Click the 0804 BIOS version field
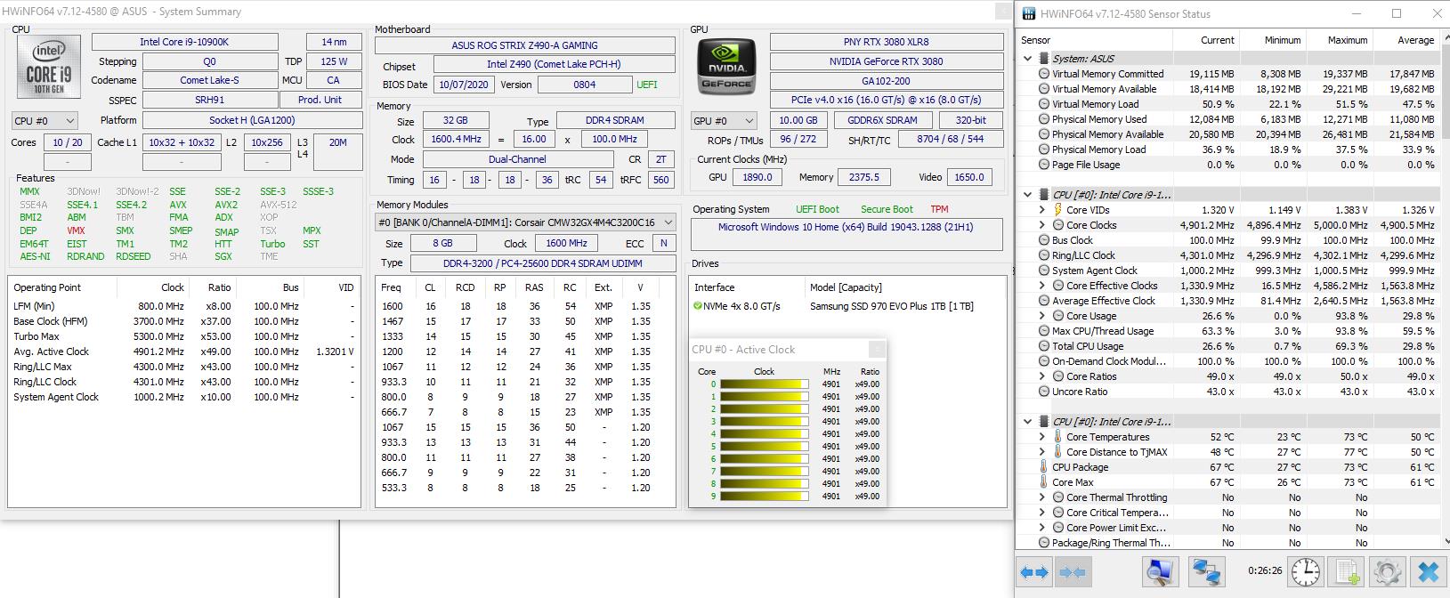The height and width of the screenshot is (598, 1450). 584,85
